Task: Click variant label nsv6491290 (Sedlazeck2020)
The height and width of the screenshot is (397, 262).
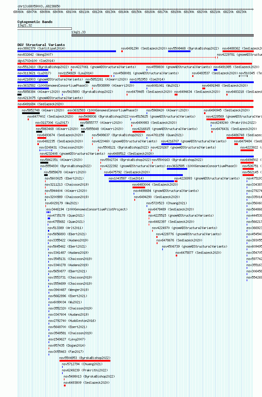Action: (x=144, y=48)
